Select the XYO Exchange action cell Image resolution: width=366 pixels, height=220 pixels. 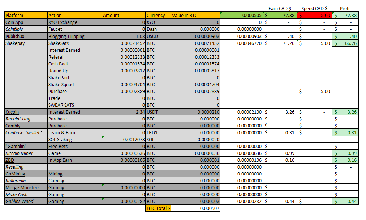(x=75, y=22)
